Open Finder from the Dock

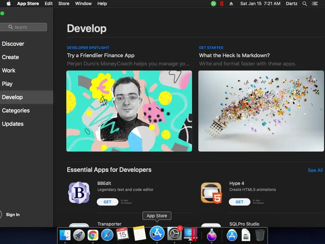pyautogui.click(x=65, y=235)
